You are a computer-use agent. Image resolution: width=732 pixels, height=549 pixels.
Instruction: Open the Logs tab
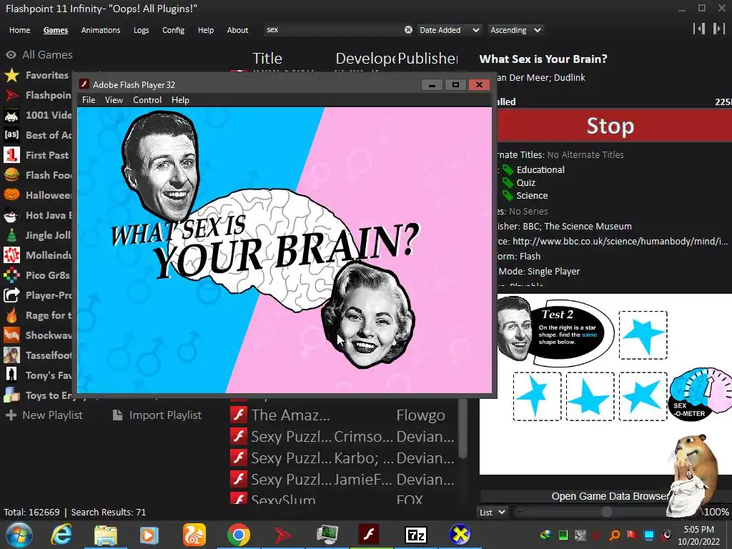tap(141, 30)
